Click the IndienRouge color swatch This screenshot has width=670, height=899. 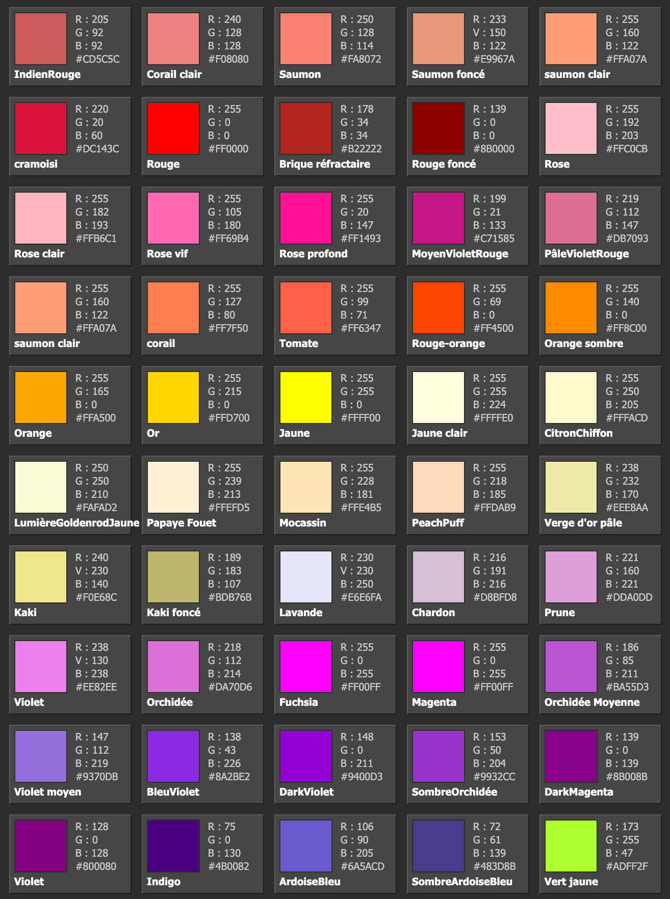[x=41, y=39]
